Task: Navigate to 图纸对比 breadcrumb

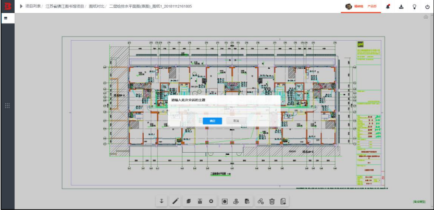Action: [x=96, y=6]
